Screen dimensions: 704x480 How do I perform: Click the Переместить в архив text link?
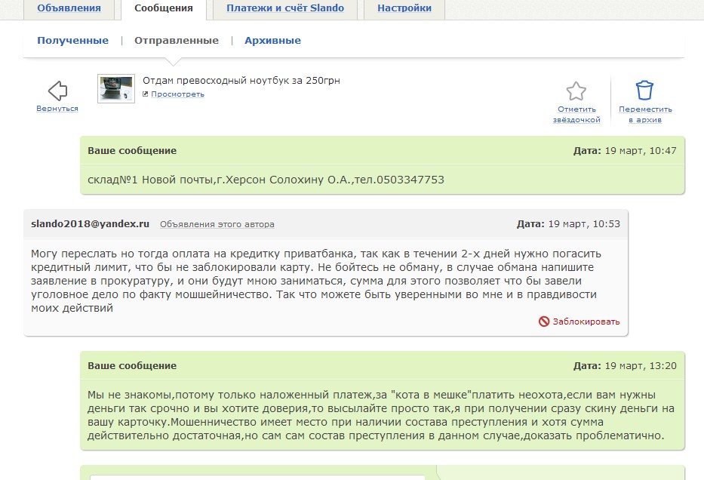pos(644,115)
